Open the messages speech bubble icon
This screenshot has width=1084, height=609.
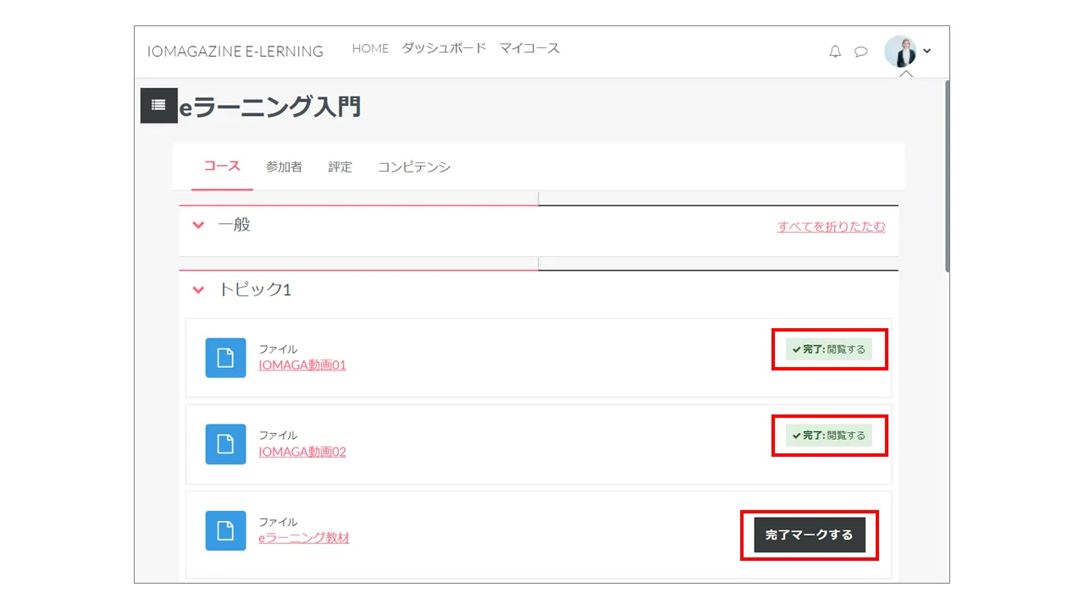click(860, 52)
